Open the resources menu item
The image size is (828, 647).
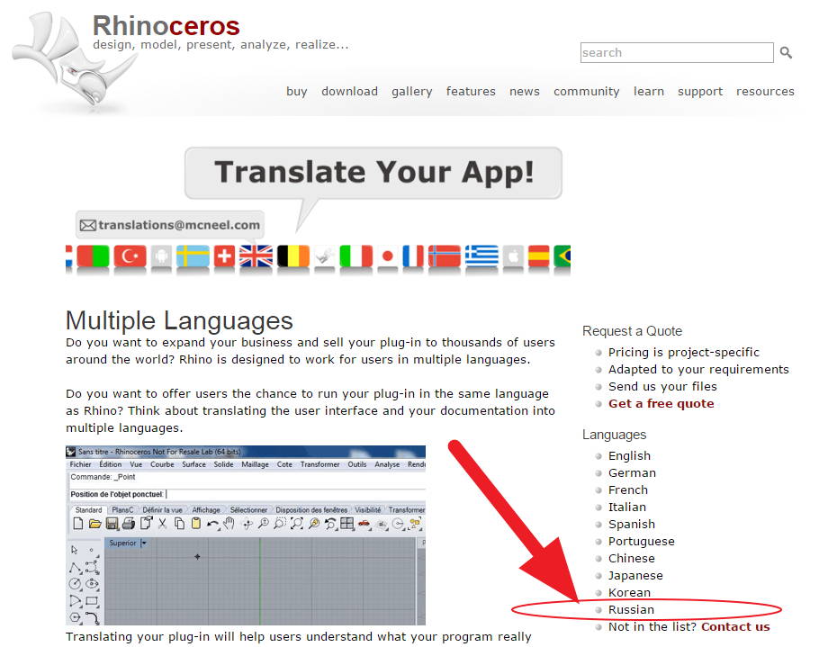click(x=765, y=92)
